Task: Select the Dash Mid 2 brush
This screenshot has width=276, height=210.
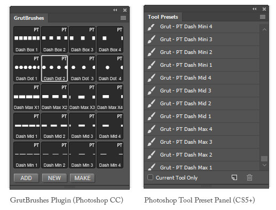Action: (x=54, y=126)
